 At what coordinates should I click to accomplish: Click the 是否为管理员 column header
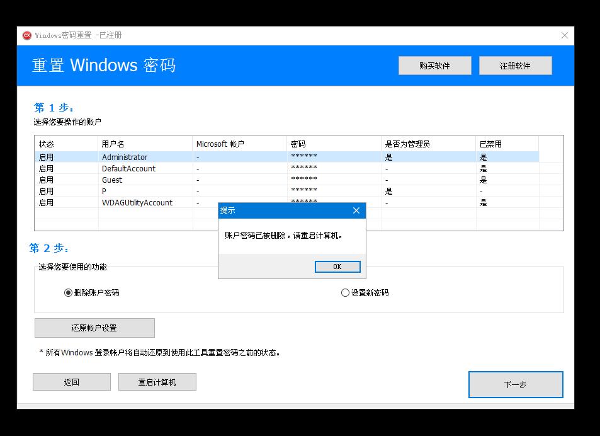point(429,144)
